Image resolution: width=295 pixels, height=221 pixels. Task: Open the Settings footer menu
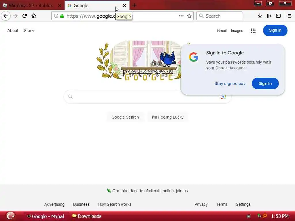[x=243, y=204]
